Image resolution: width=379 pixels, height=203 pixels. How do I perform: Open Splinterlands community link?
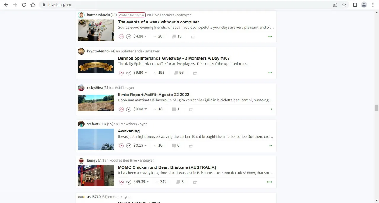(x=132, y=51)
